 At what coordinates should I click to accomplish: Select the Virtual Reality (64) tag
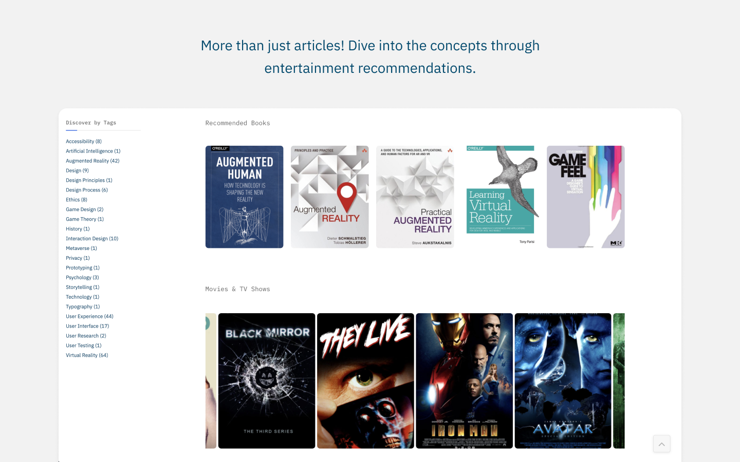[x=87, y=356]
